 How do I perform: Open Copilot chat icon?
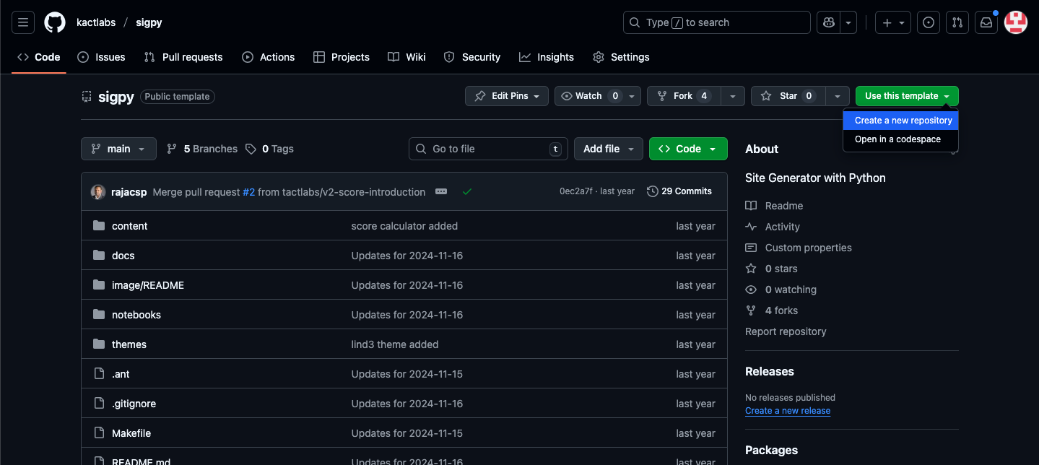click(x=827, y=22)
